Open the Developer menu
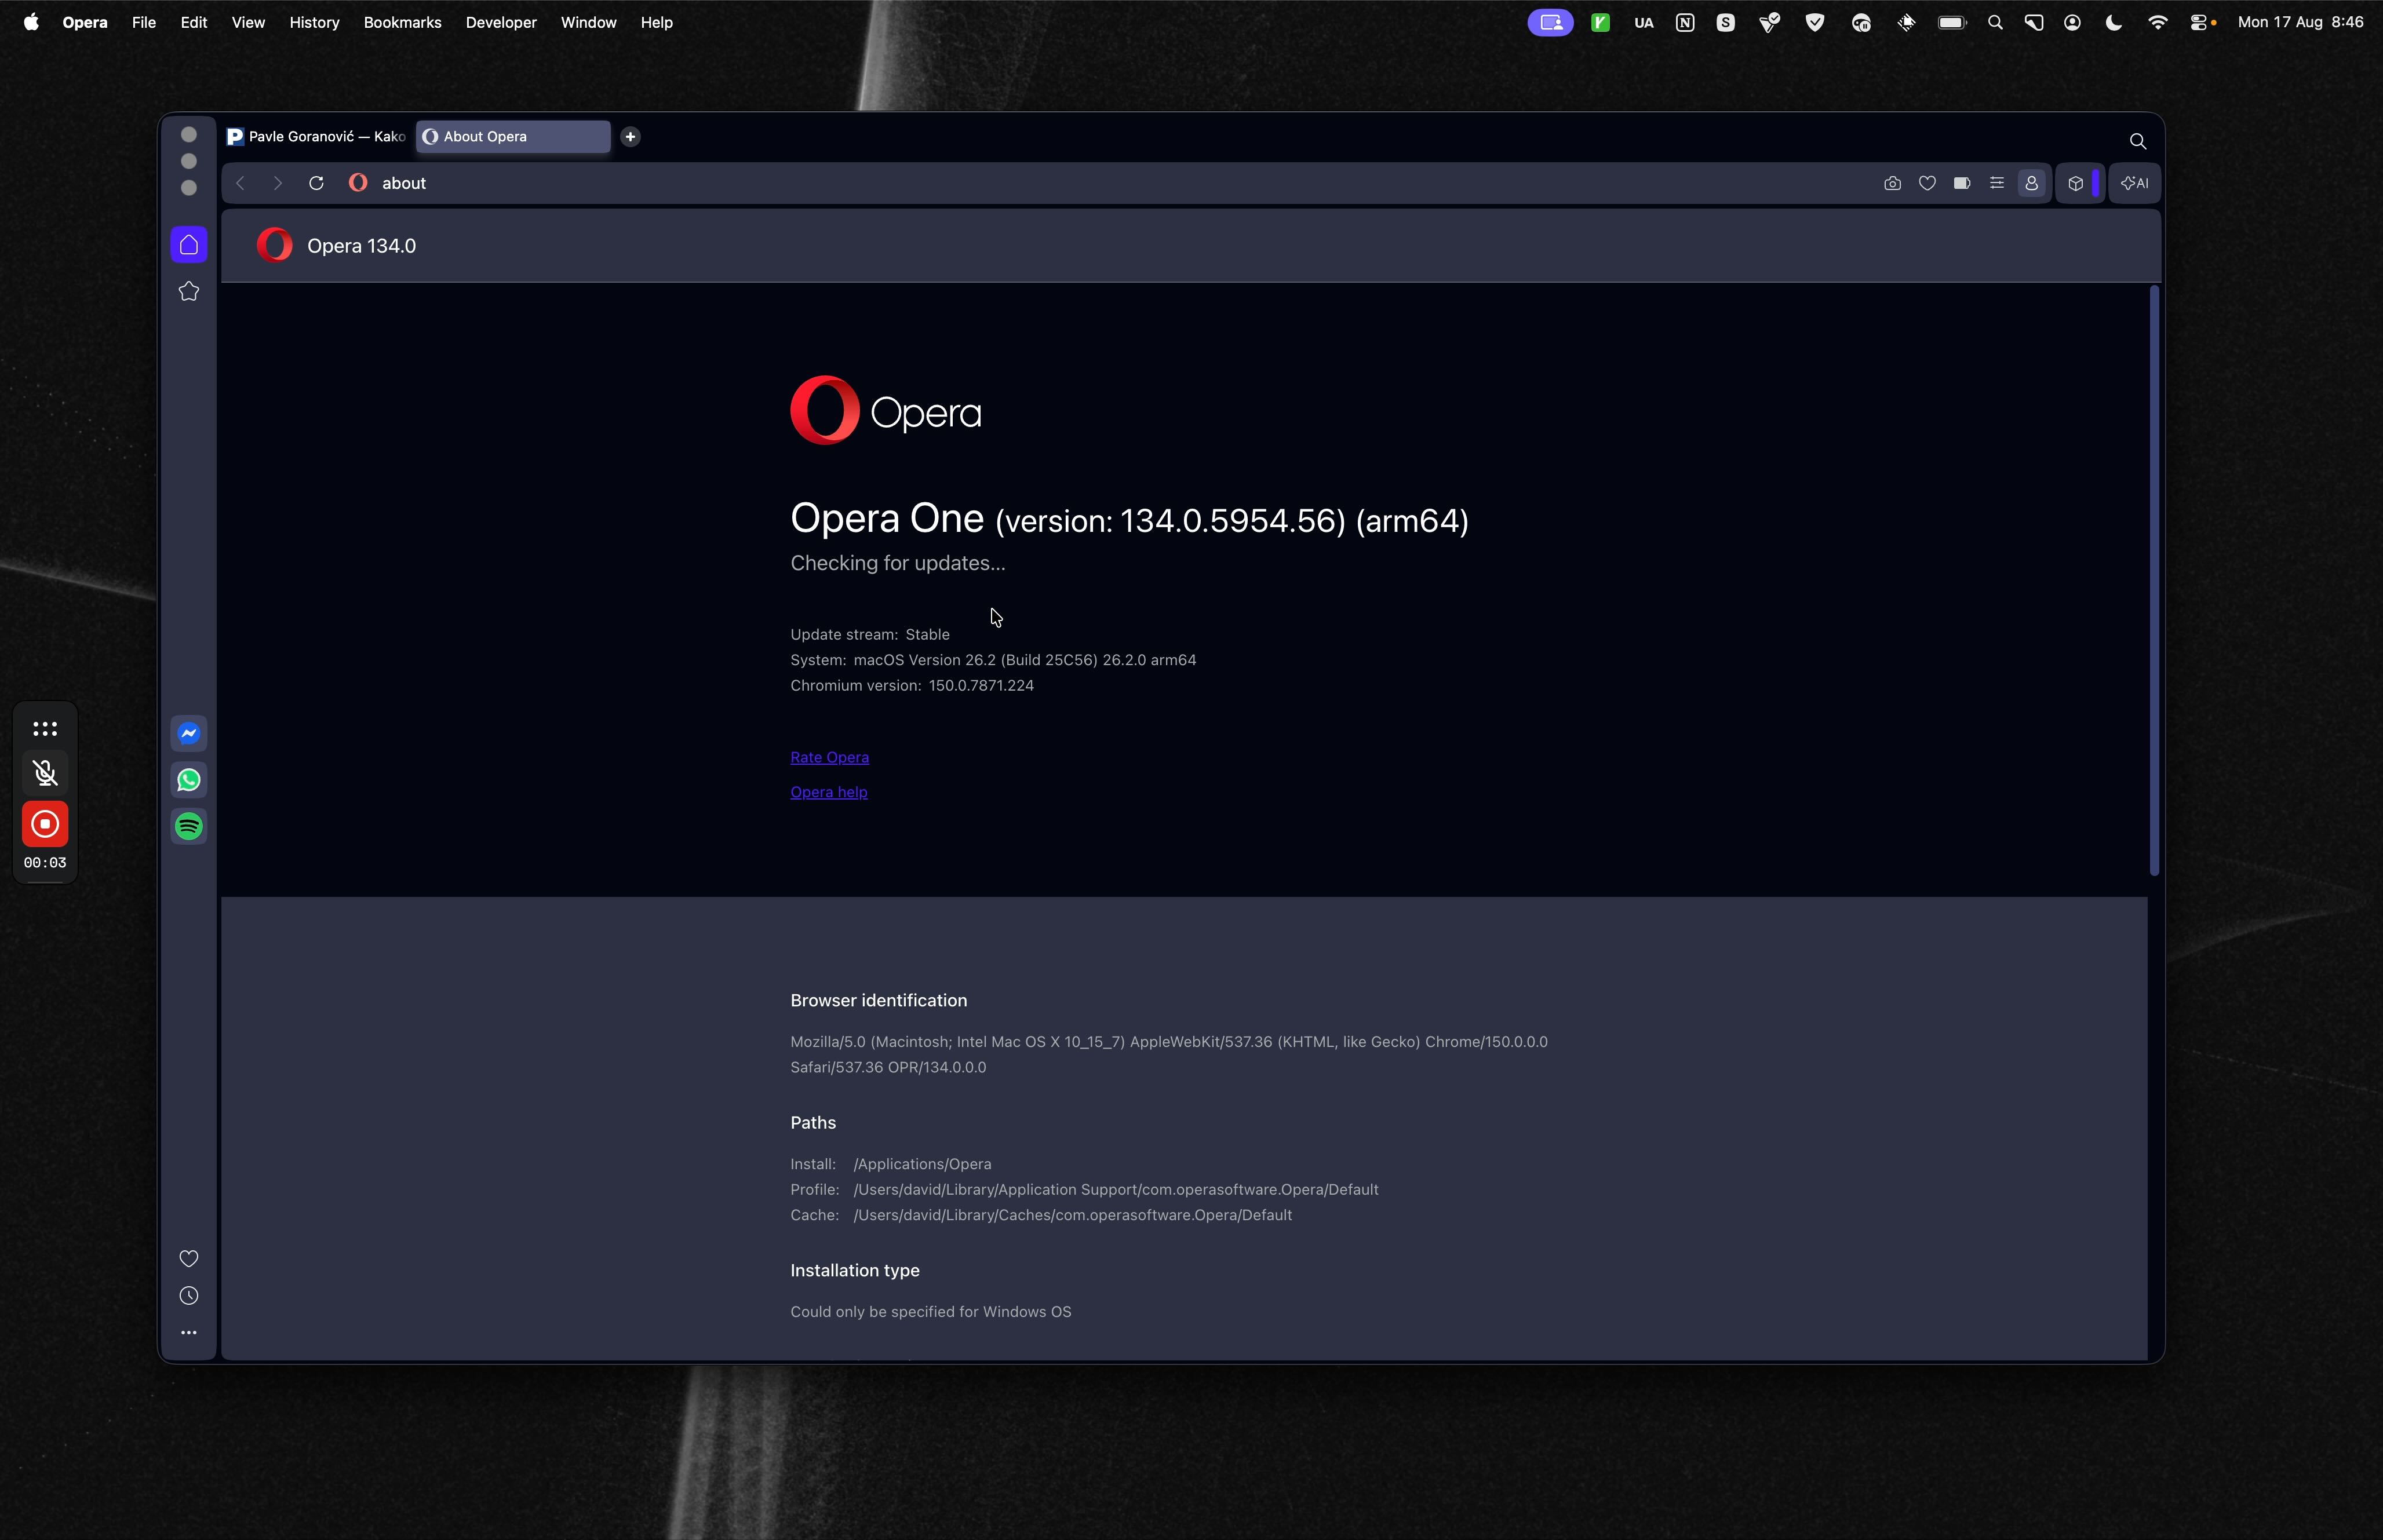2383x1540 pixels. coord(501,22)
